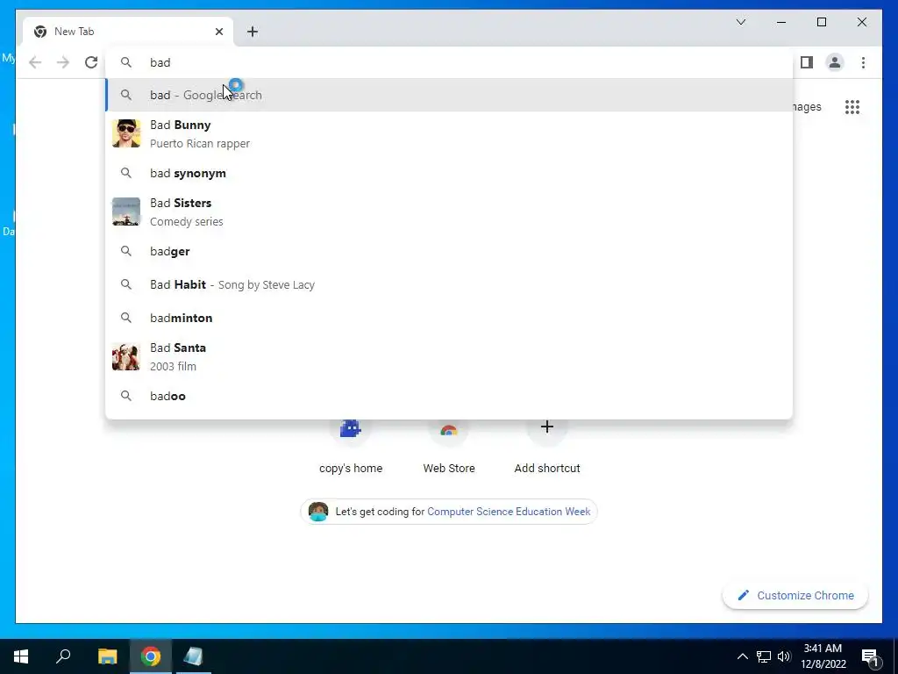Select the Bad Sisters suggestion
The width and height of the screenshot is (898, 674).
tap(449, 212)
